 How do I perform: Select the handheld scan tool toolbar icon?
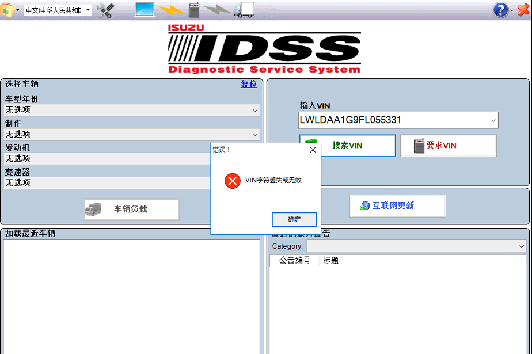click(x=193, y=10)
